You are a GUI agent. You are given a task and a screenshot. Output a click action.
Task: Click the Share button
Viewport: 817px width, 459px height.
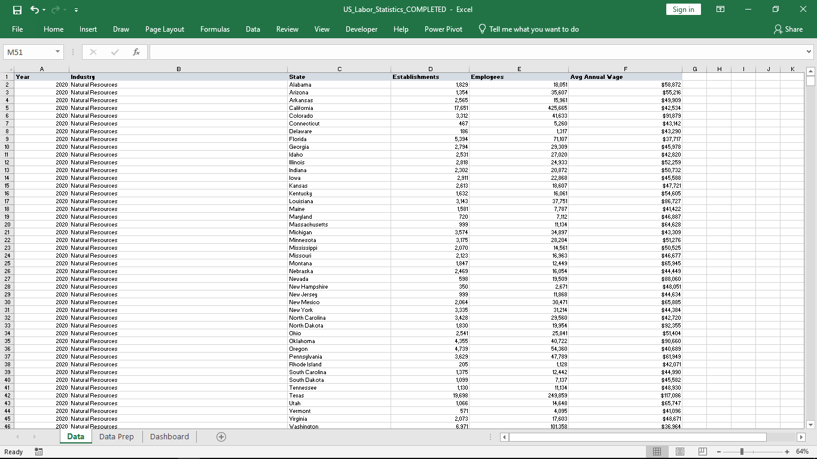point(788,29)
